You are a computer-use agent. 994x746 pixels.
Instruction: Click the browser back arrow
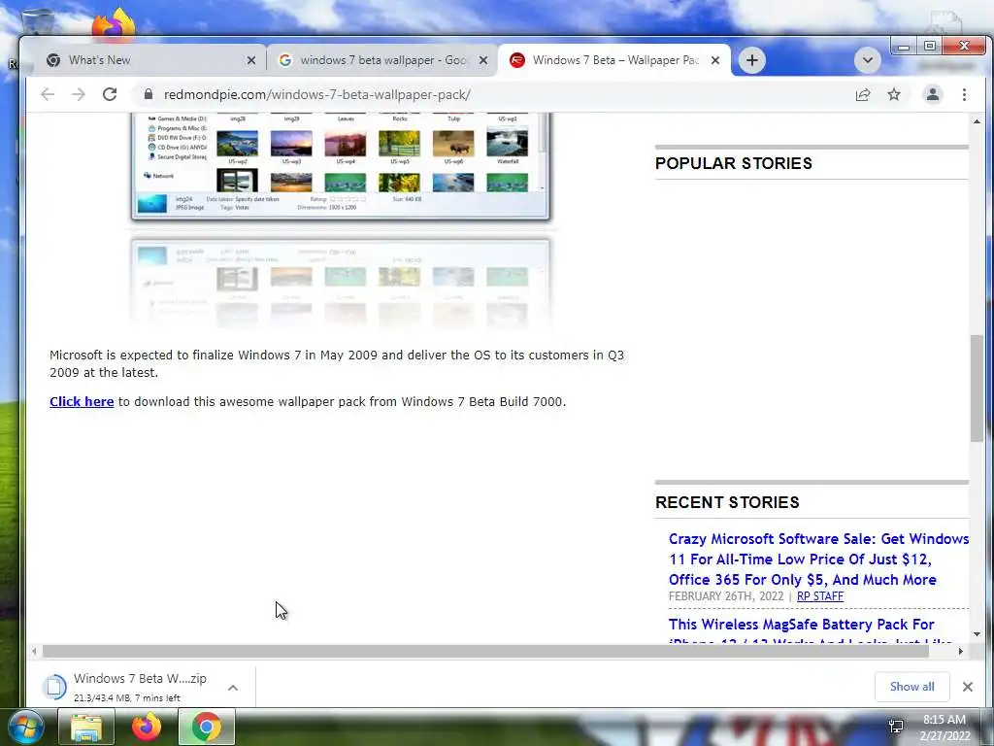tap(48, 94)
